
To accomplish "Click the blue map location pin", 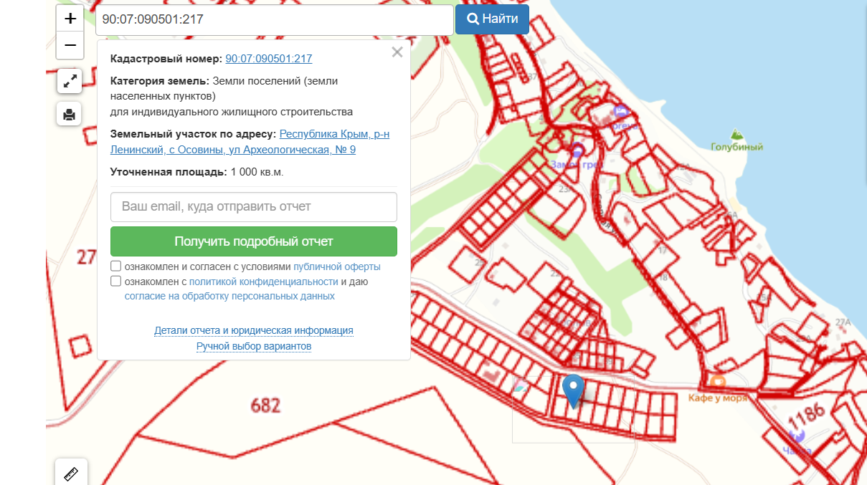I will (x=573, y=391).
